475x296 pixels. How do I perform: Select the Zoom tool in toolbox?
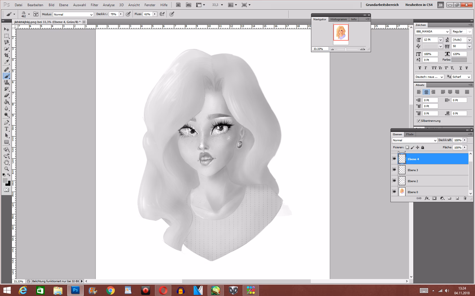pyautogui.click(x=7, y=169)
